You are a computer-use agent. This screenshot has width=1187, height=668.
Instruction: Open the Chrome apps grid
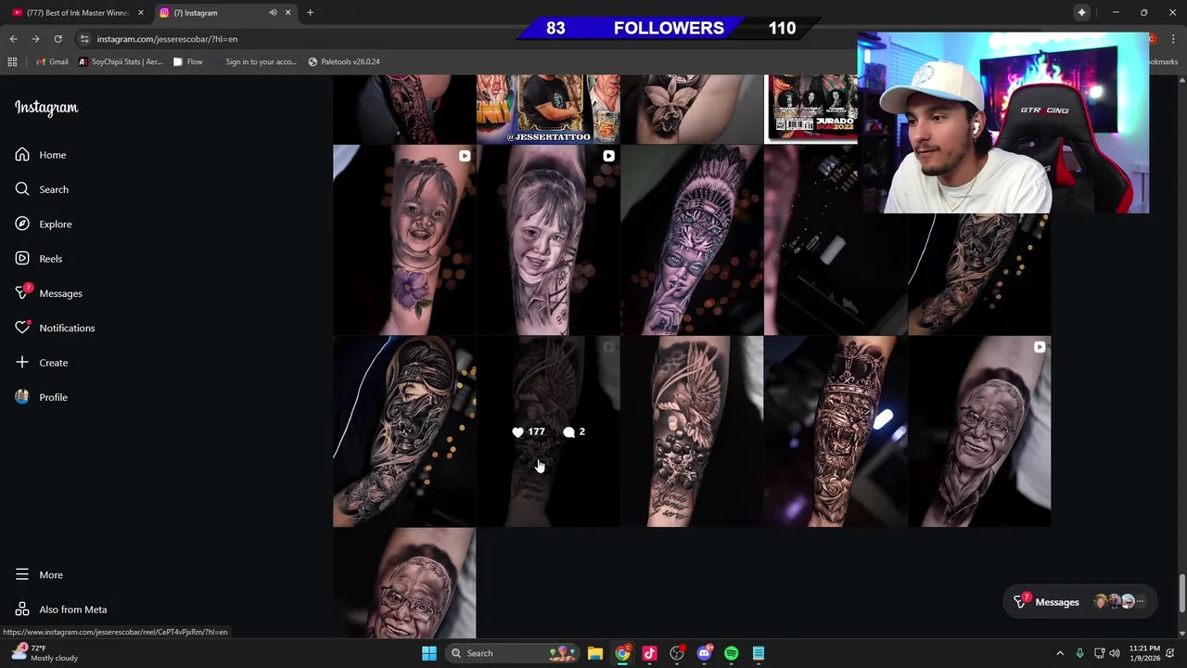[x=12, y=62]
